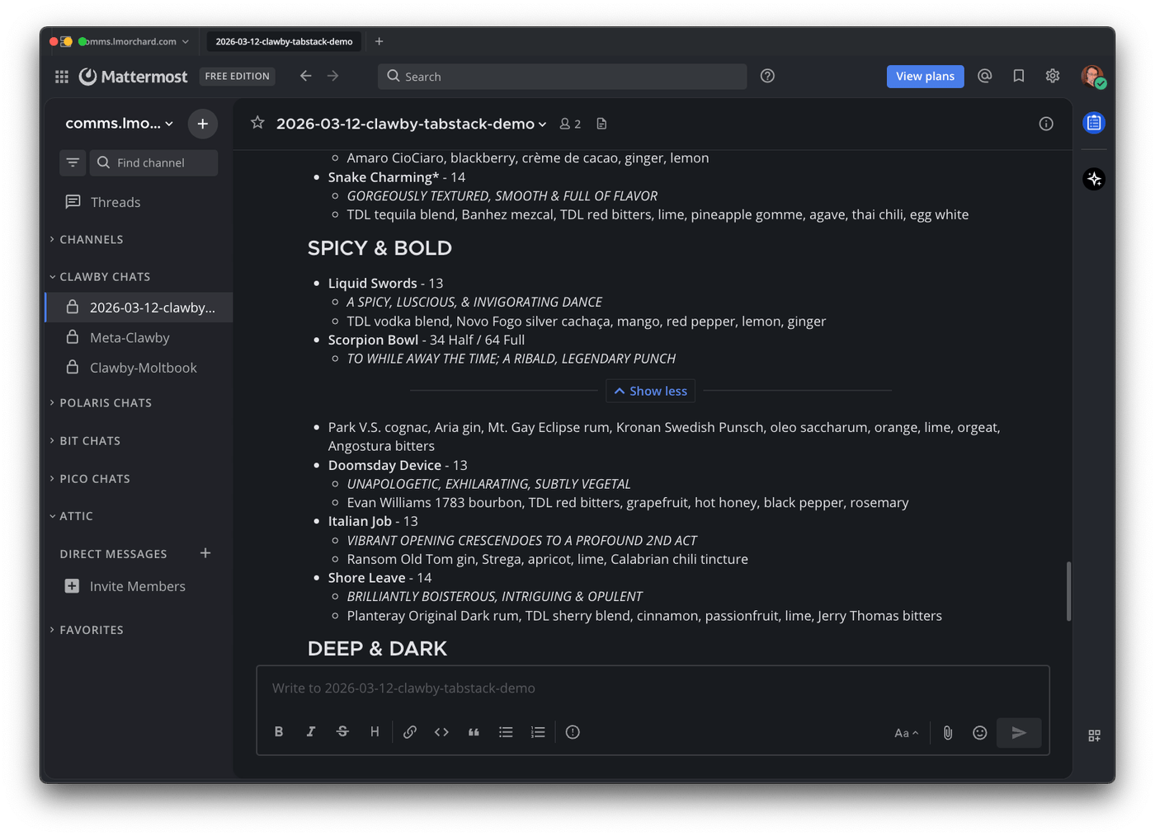Viewport: 1155px width, 836px height.
Task: Click the View plans button
Action: pos(925,76)
